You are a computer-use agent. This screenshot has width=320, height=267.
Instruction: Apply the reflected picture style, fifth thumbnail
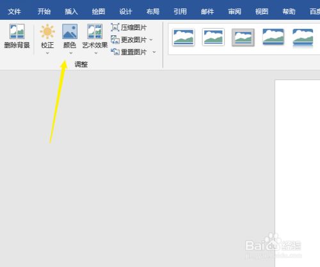click(303, 38)
